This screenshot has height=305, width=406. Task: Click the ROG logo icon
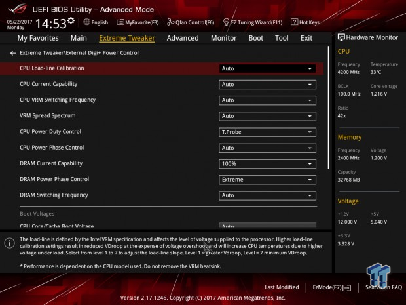point(18,9)
